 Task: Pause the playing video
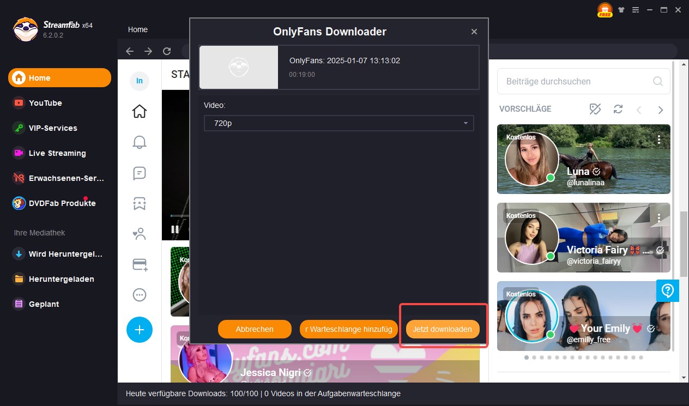click(x=175, y=229)
